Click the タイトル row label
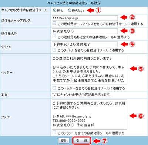Viewport: 148px width, 145px height. pos(6,47)
